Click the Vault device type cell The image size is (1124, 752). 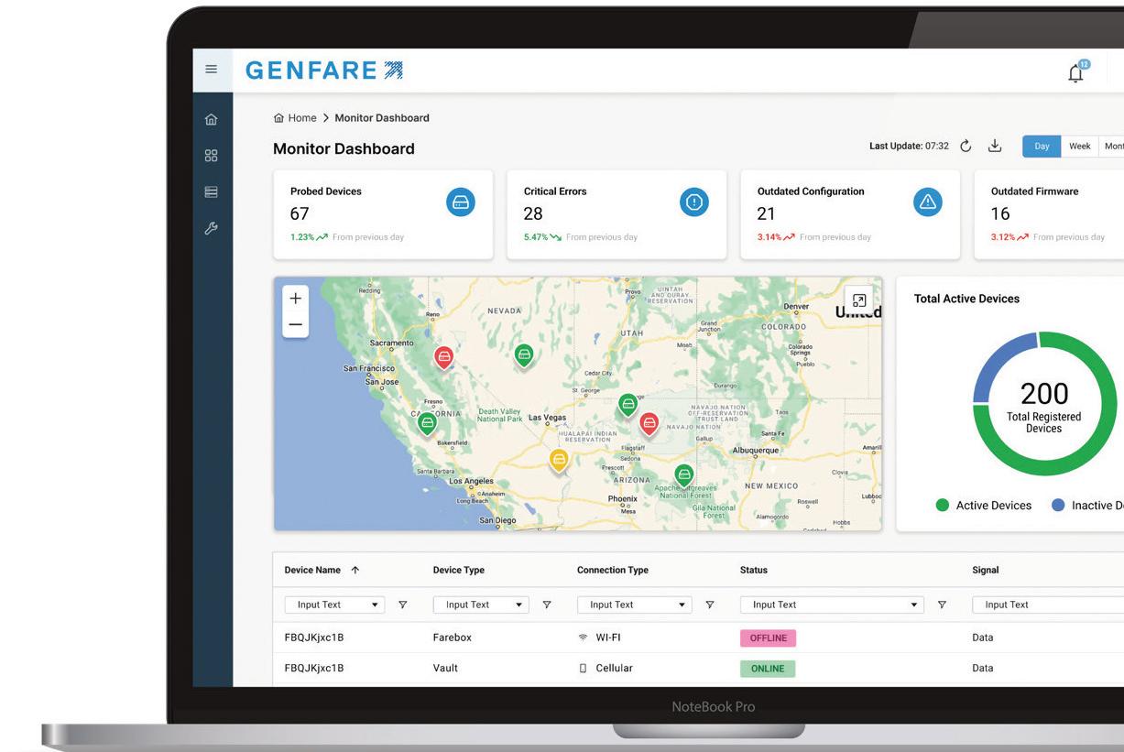pos(445,669)
